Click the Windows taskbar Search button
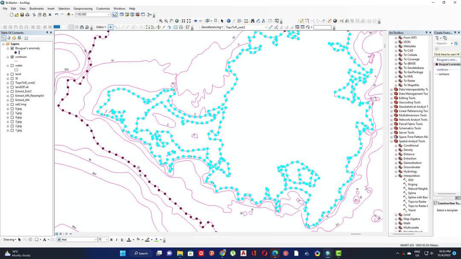 click(141, 253)
